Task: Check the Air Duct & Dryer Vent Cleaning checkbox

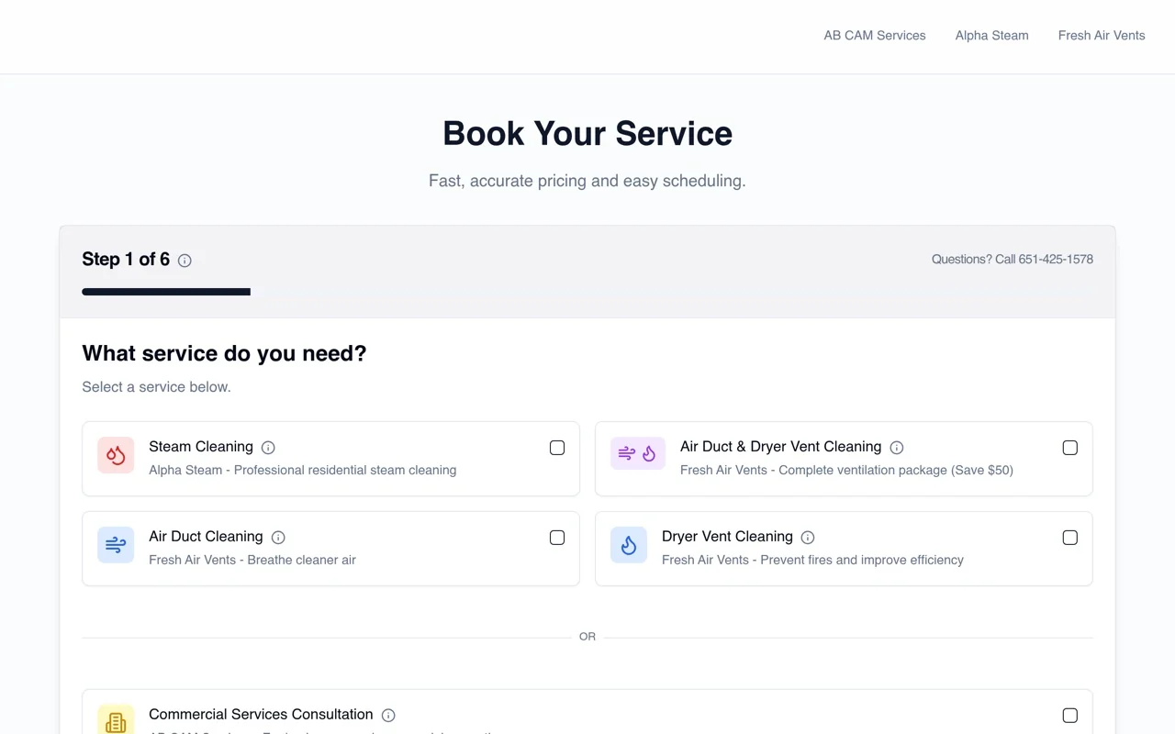Action: click(x=1070, y=448)
